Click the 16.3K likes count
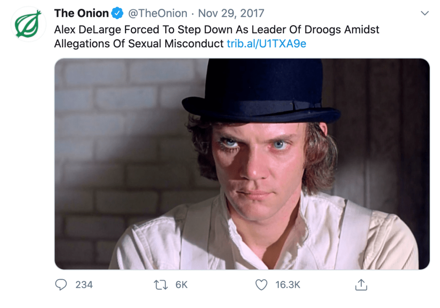Screen dimensions: 440x308 pos(287,284)
